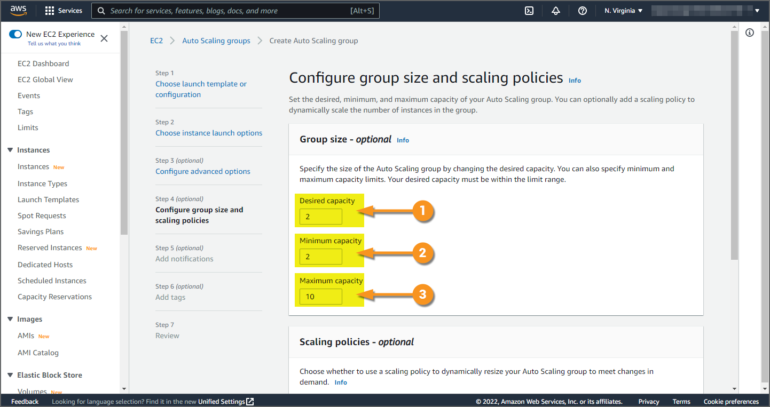Open the Configure advanced options step
Image resolution: width=770 pixels, height=407 pixels.
pos(203,171)
